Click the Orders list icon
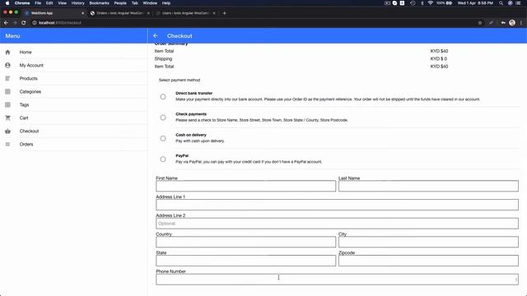This screenshot has width=527, height=296. [x=7, y=144]
